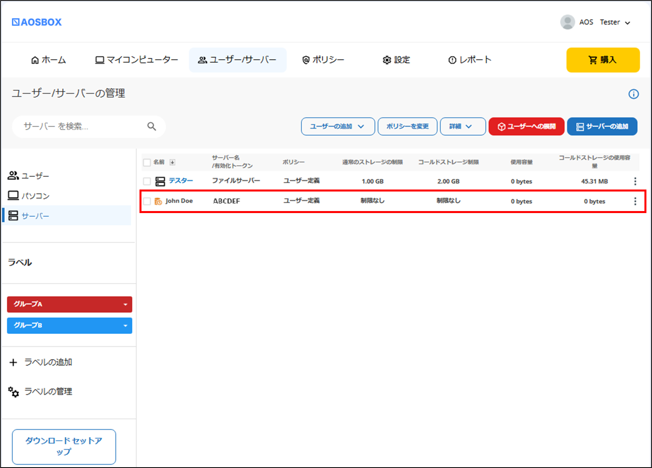Click the blue グループB label
The width and height of the screenshot is (652, 468).
click(69, 326)
